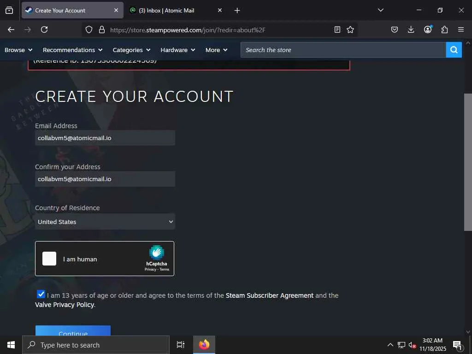
Task: Click the site security padlock icon
Action: point(102,29)
